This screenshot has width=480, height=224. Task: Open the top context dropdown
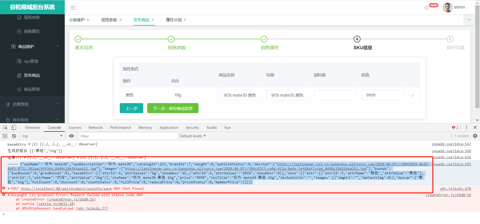coord(42,136)
